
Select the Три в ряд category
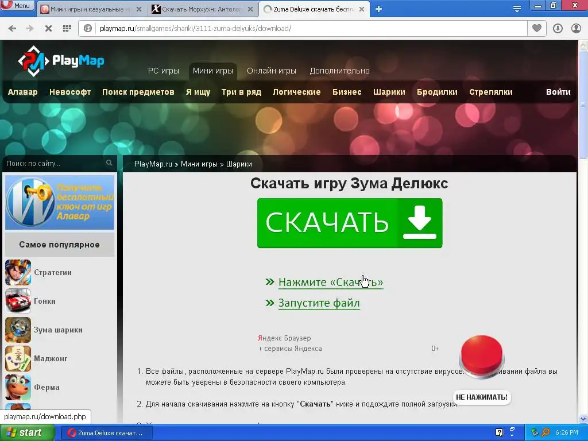[x=242, y=92]
